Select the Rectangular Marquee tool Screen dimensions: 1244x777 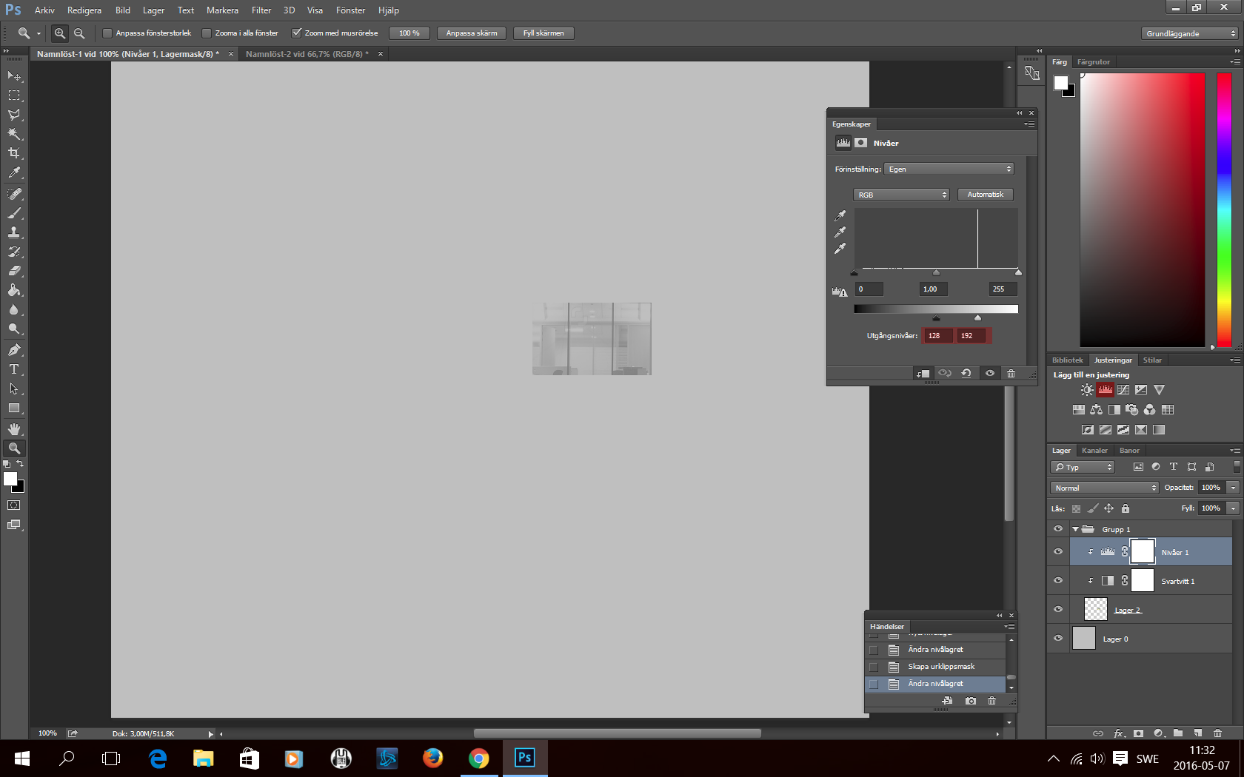14,95
